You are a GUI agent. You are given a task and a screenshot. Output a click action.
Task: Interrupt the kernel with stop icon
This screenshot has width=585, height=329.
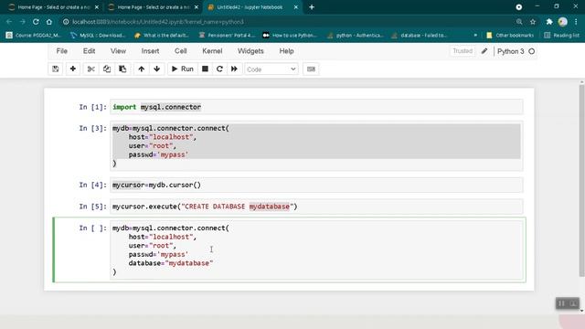(205, 69)
